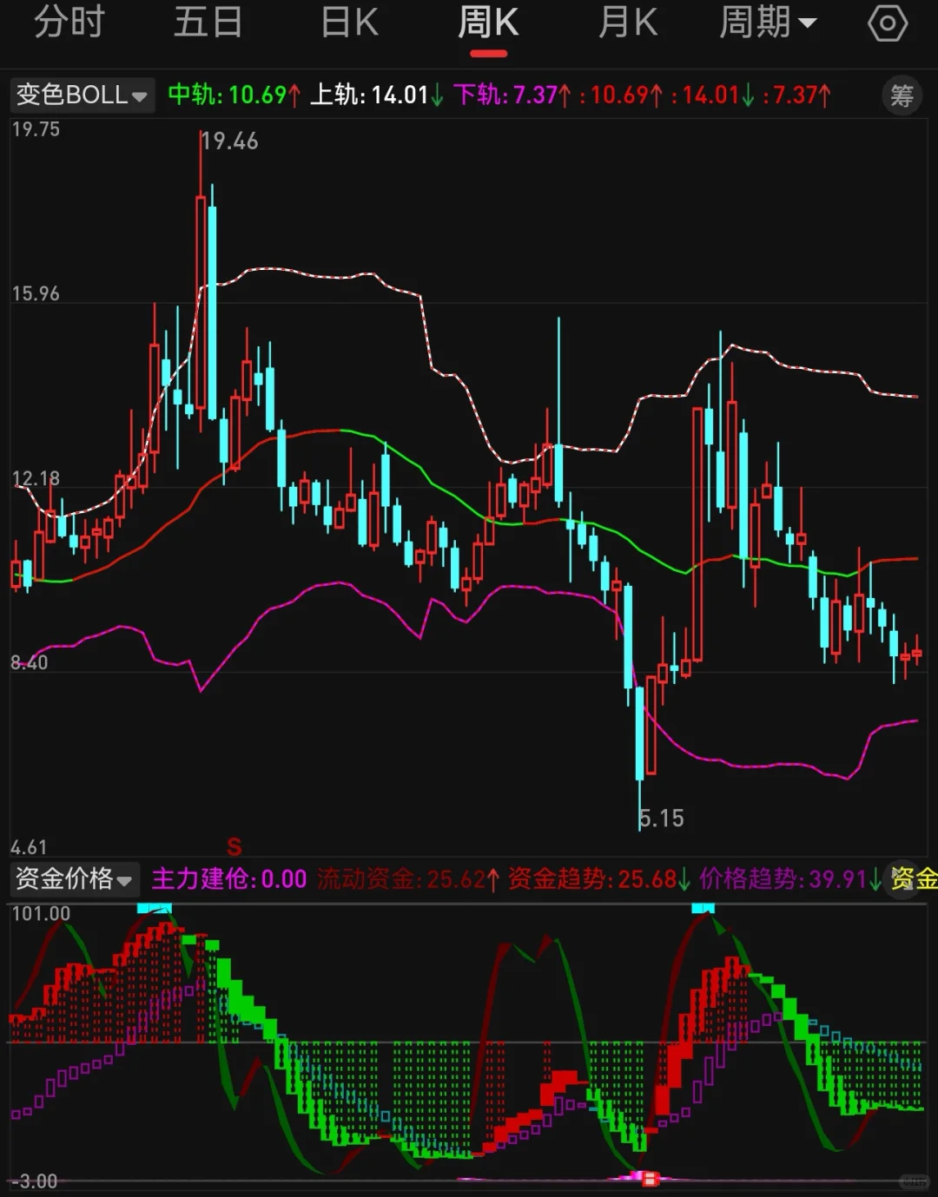
Task: Click the green up arrow beside 中轨 10.69
Action: click(293, 94)
